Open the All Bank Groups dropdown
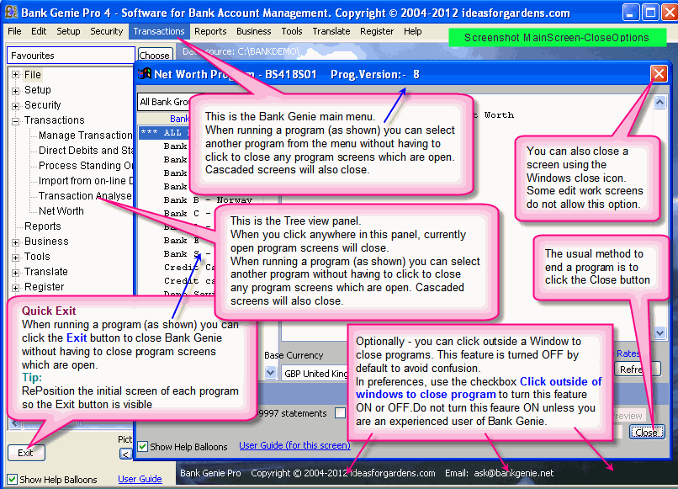The image size is (678, 489). tap(164, 102)
